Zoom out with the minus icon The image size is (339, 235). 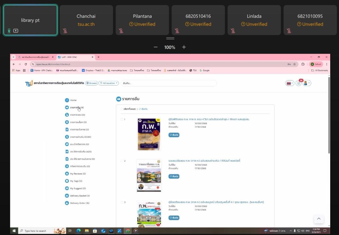point(155,47)
